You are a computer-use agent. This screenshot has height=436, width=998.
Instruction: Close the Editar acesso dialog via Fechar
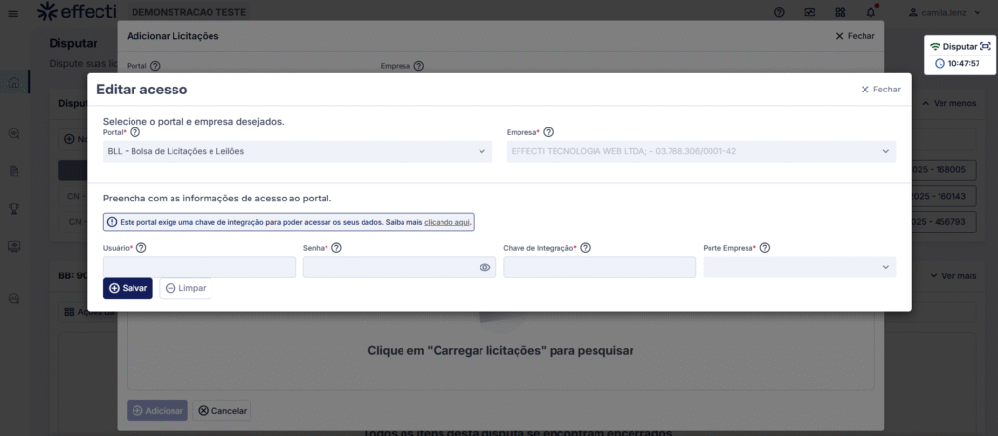click(880, 90)
